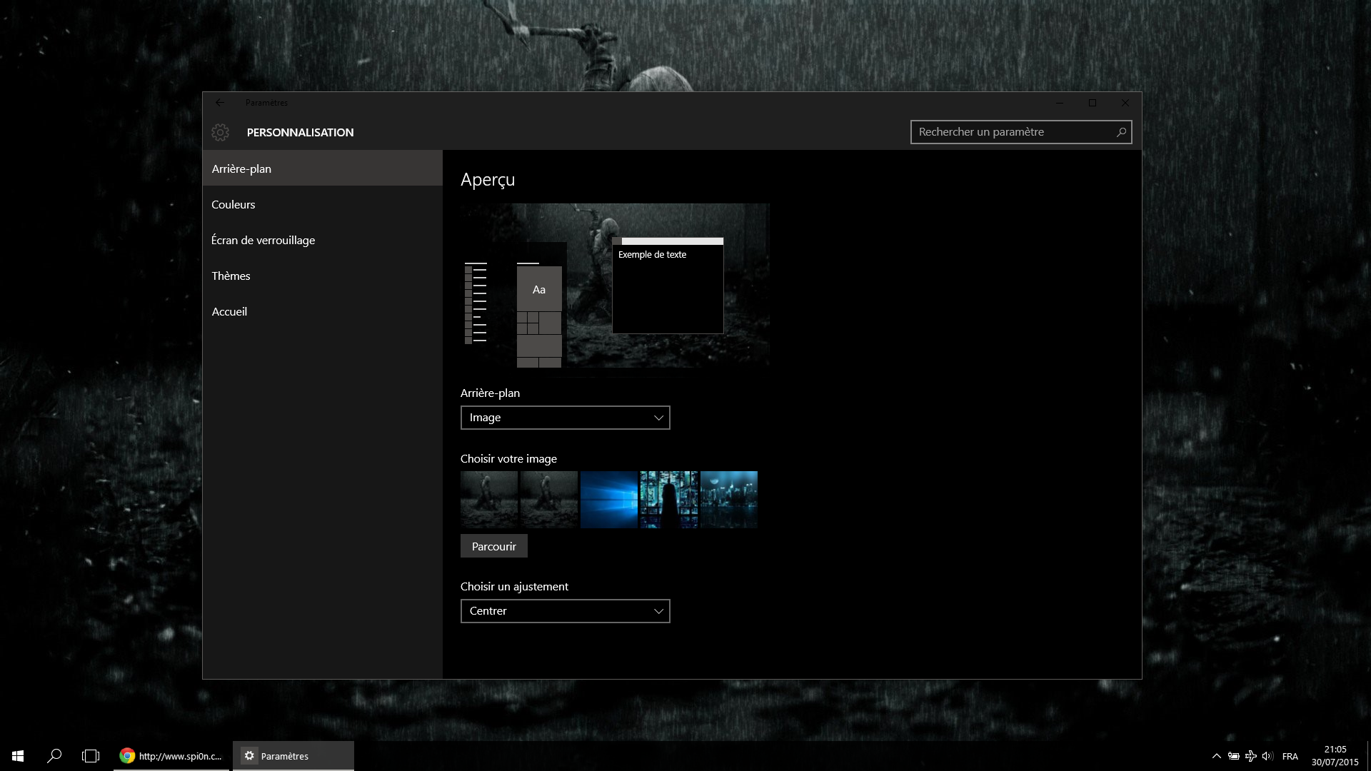Click the Écran de verrouillage sidebar icon
Viewport: 1371px width, 771px height.
pyautogui.click(x=263, y=239)
